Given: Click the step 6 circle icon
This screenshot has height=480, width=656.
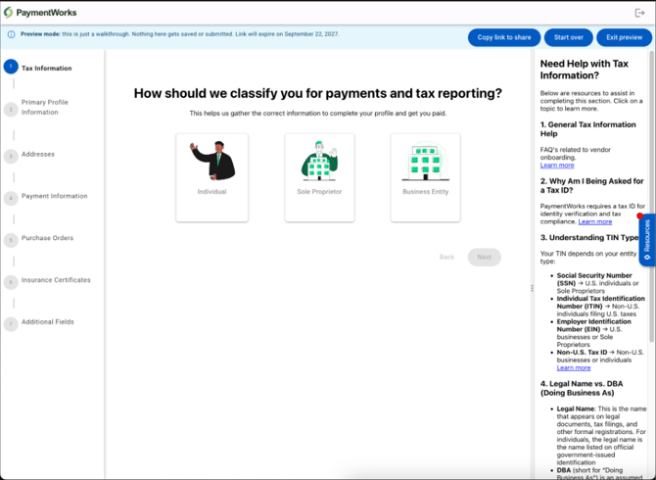Looking at the screenshot, I should (x=11, y=282).
